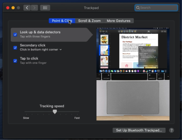Focus the Search input field
182x140 pixels.
158,8
